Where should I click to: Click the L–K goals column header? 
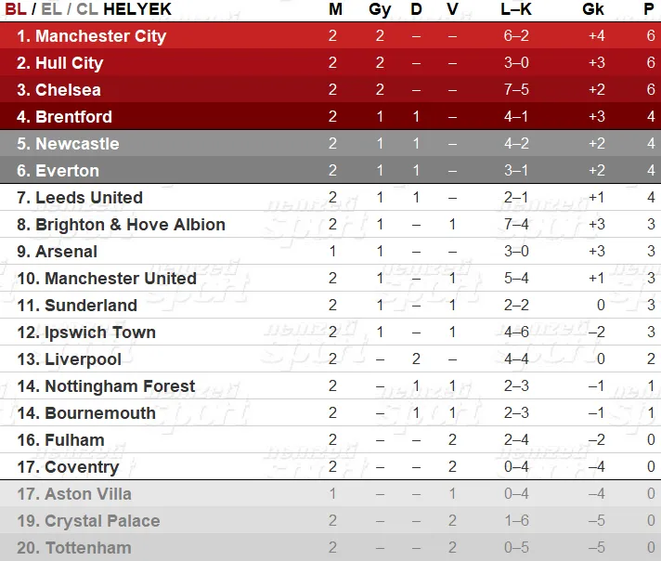pyautogui.click(x=516, y=9)
